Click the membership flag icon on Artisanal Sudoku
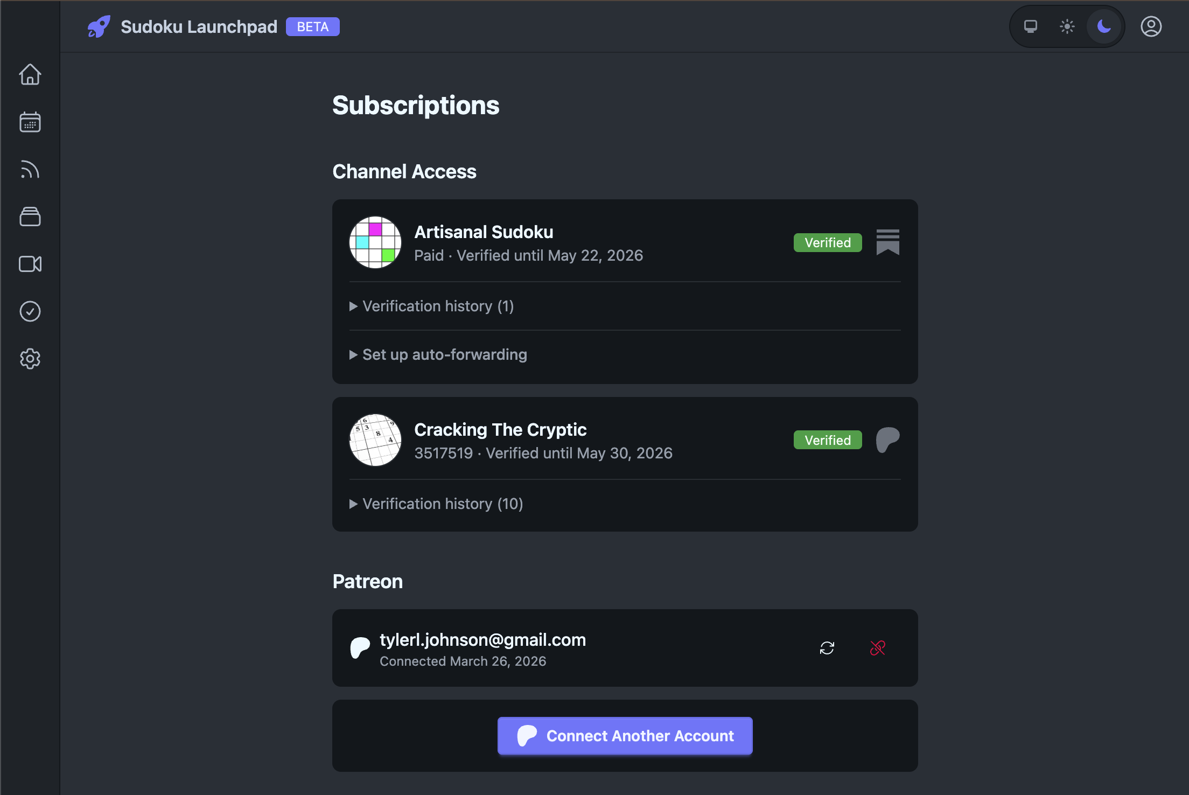 887,242
